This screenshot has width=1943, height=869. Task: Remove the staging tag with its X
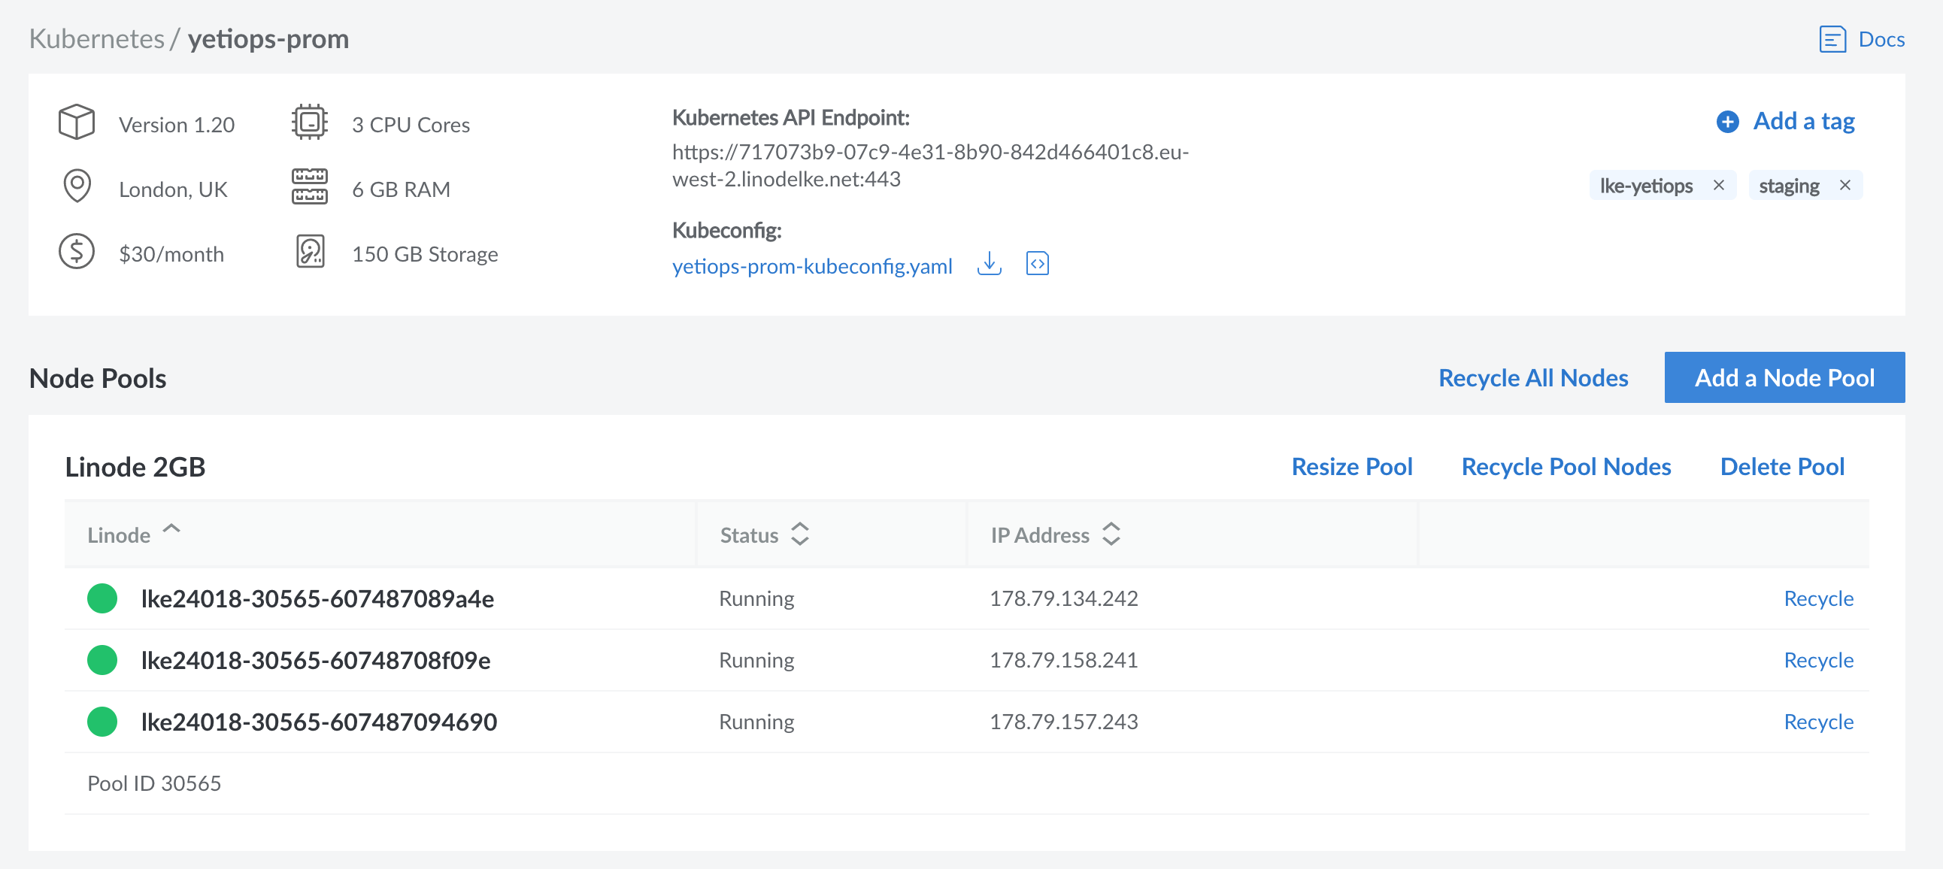1846,185
